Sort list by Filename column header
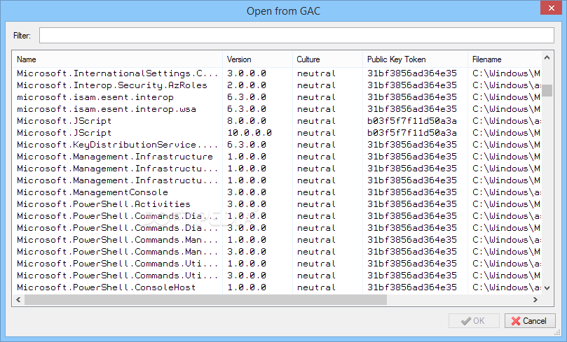This screenshot has width=567, height=342. (x=505, y=59)
